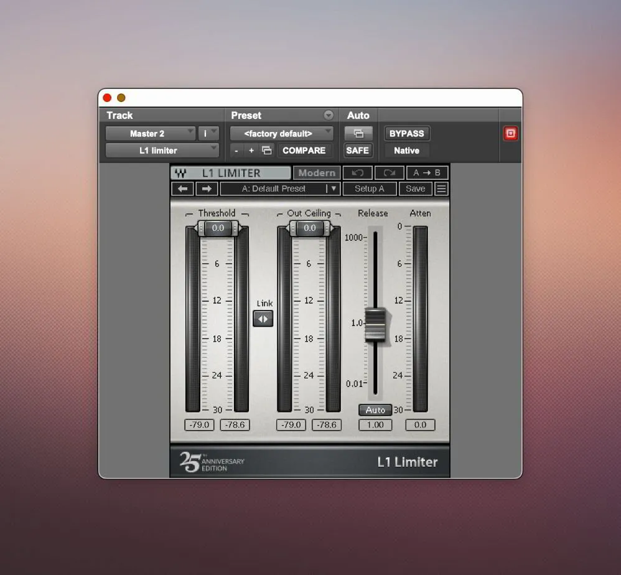Click the Threshold label
Viewport: 621px width, 575px height.
click(x=217, y=213)
